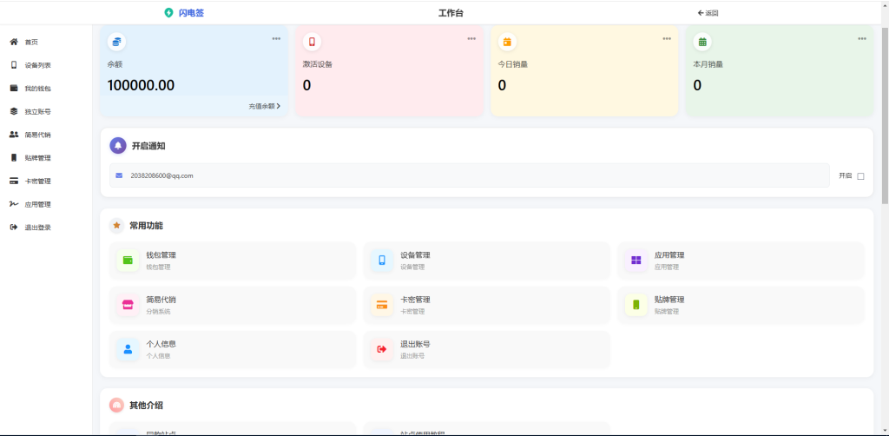This screenshot has width=889, height=436.
Task: Click the 返回 back link
Action: [708, 13]
